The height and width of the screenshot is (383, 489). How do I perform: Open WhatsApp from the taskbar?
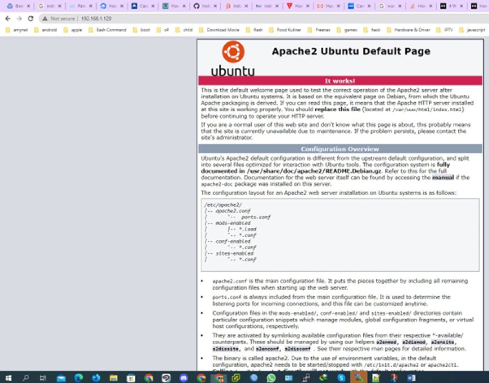point(271,378)
